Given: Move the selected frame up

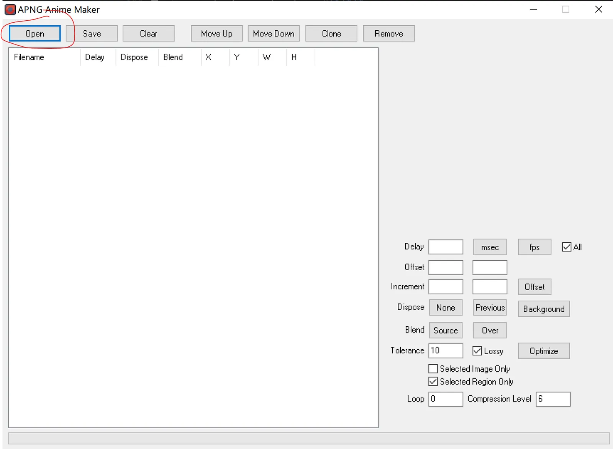Looking at the screenshot, I should pyautogui.click(x=216, y=34).
